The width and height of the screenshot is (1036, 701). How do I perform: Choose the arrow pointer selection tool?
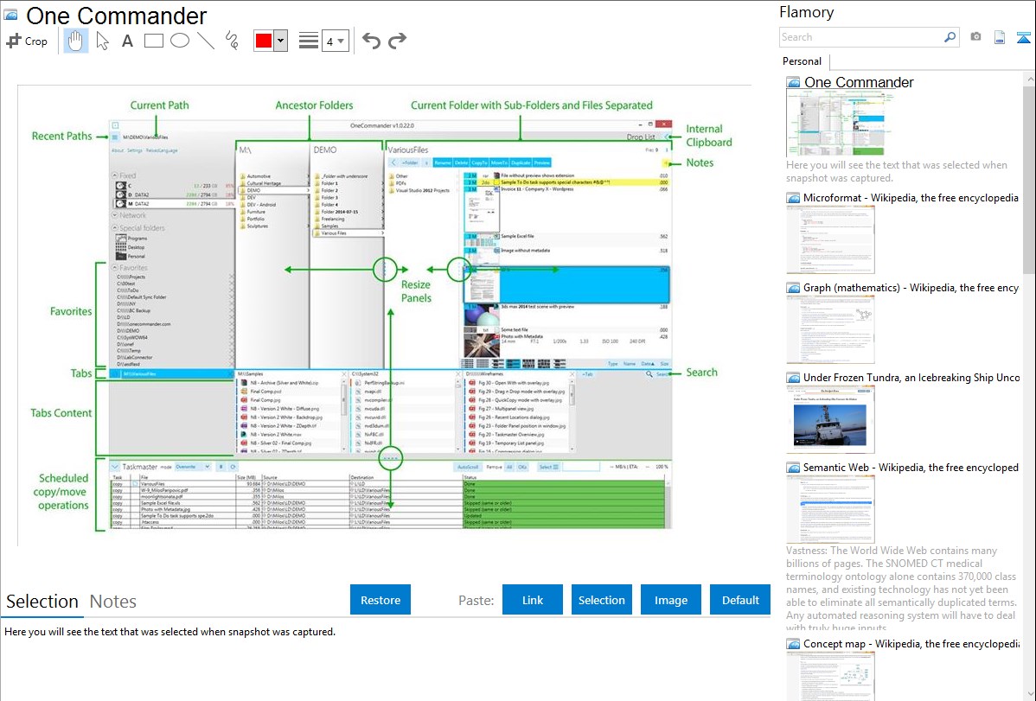[102, 41]
